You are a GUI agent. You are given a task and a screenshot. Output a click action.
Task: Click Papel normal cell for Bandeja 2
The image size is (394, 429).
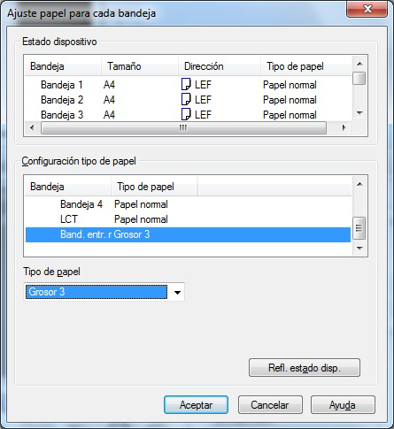[290, 100]
